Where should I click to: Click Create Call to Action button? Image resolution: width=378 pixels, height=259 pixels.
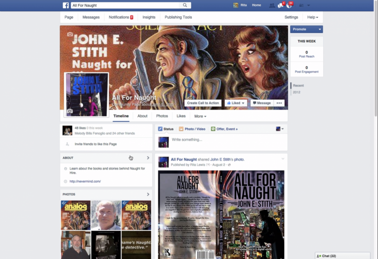203,103
